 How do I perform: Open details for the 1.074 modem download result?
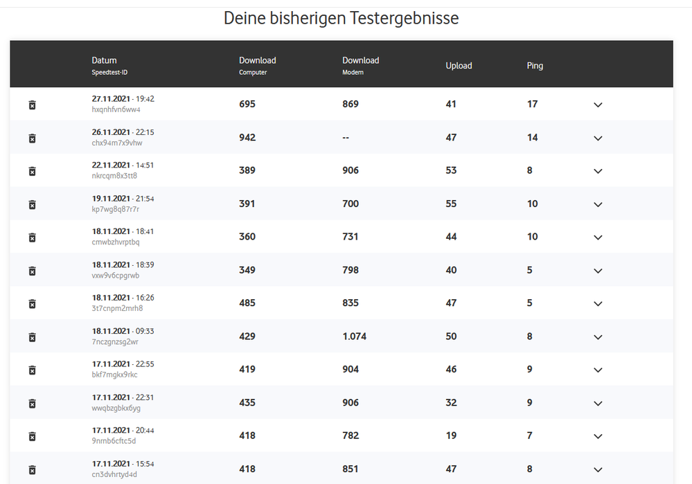click(598, 337)
